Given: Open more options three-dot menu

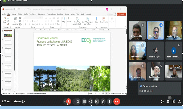Looking at the screenshot, I should [109, 101].
